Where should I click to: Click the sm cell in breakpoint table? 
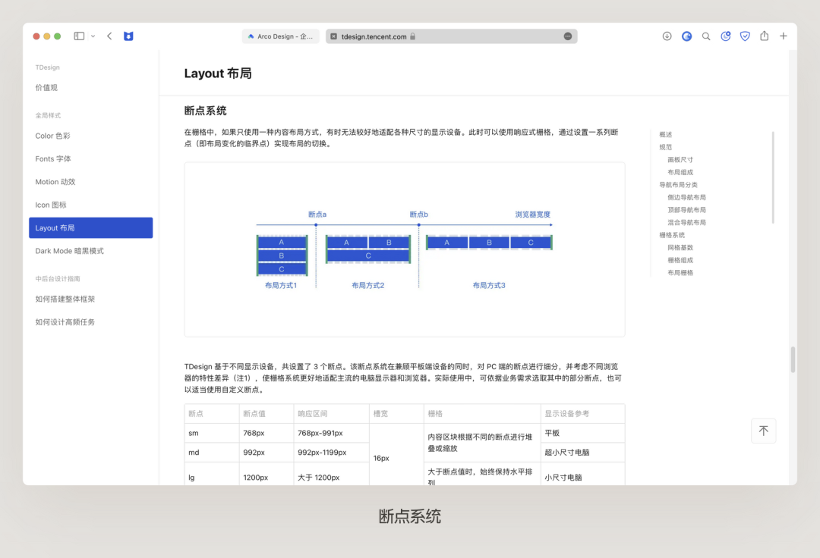tap(212, 433)
